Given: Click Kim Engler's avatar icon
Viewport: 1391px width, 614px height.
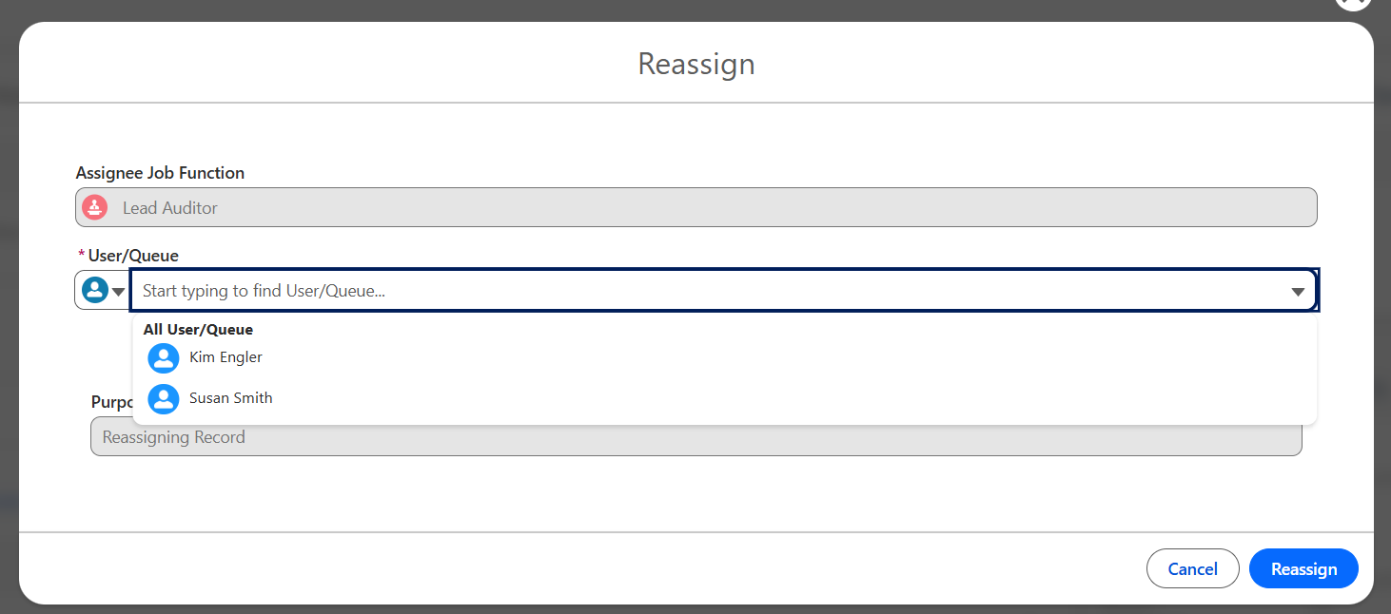Looking at the screenshot, I should coord(164,358).
